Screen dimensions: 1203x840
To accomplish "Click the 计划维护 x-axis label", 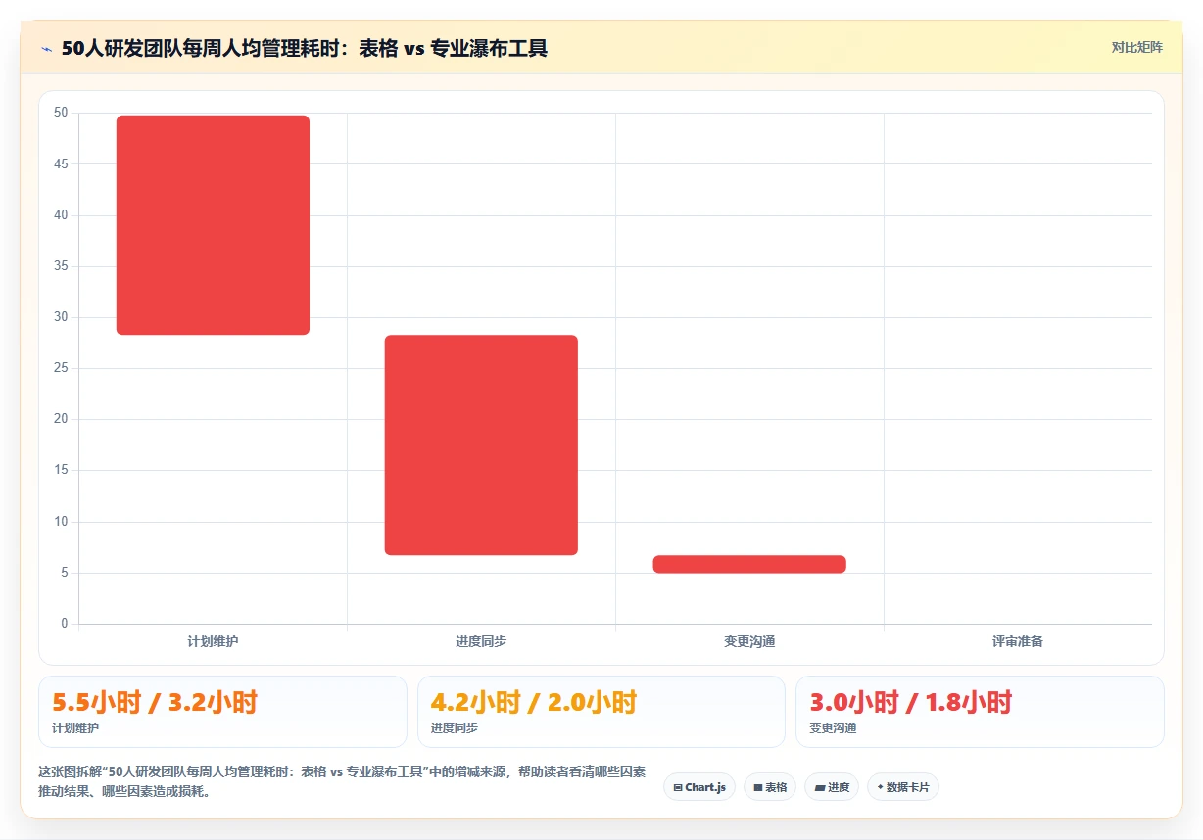I will pos(213,641).
